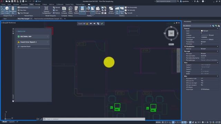221x124 pixels.
Task: Click the Named viewports tool
Action: point(56,8)
